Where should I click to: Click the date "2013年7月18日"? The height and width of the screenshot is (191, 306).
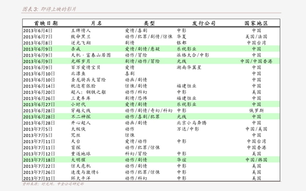pos(39,160)
